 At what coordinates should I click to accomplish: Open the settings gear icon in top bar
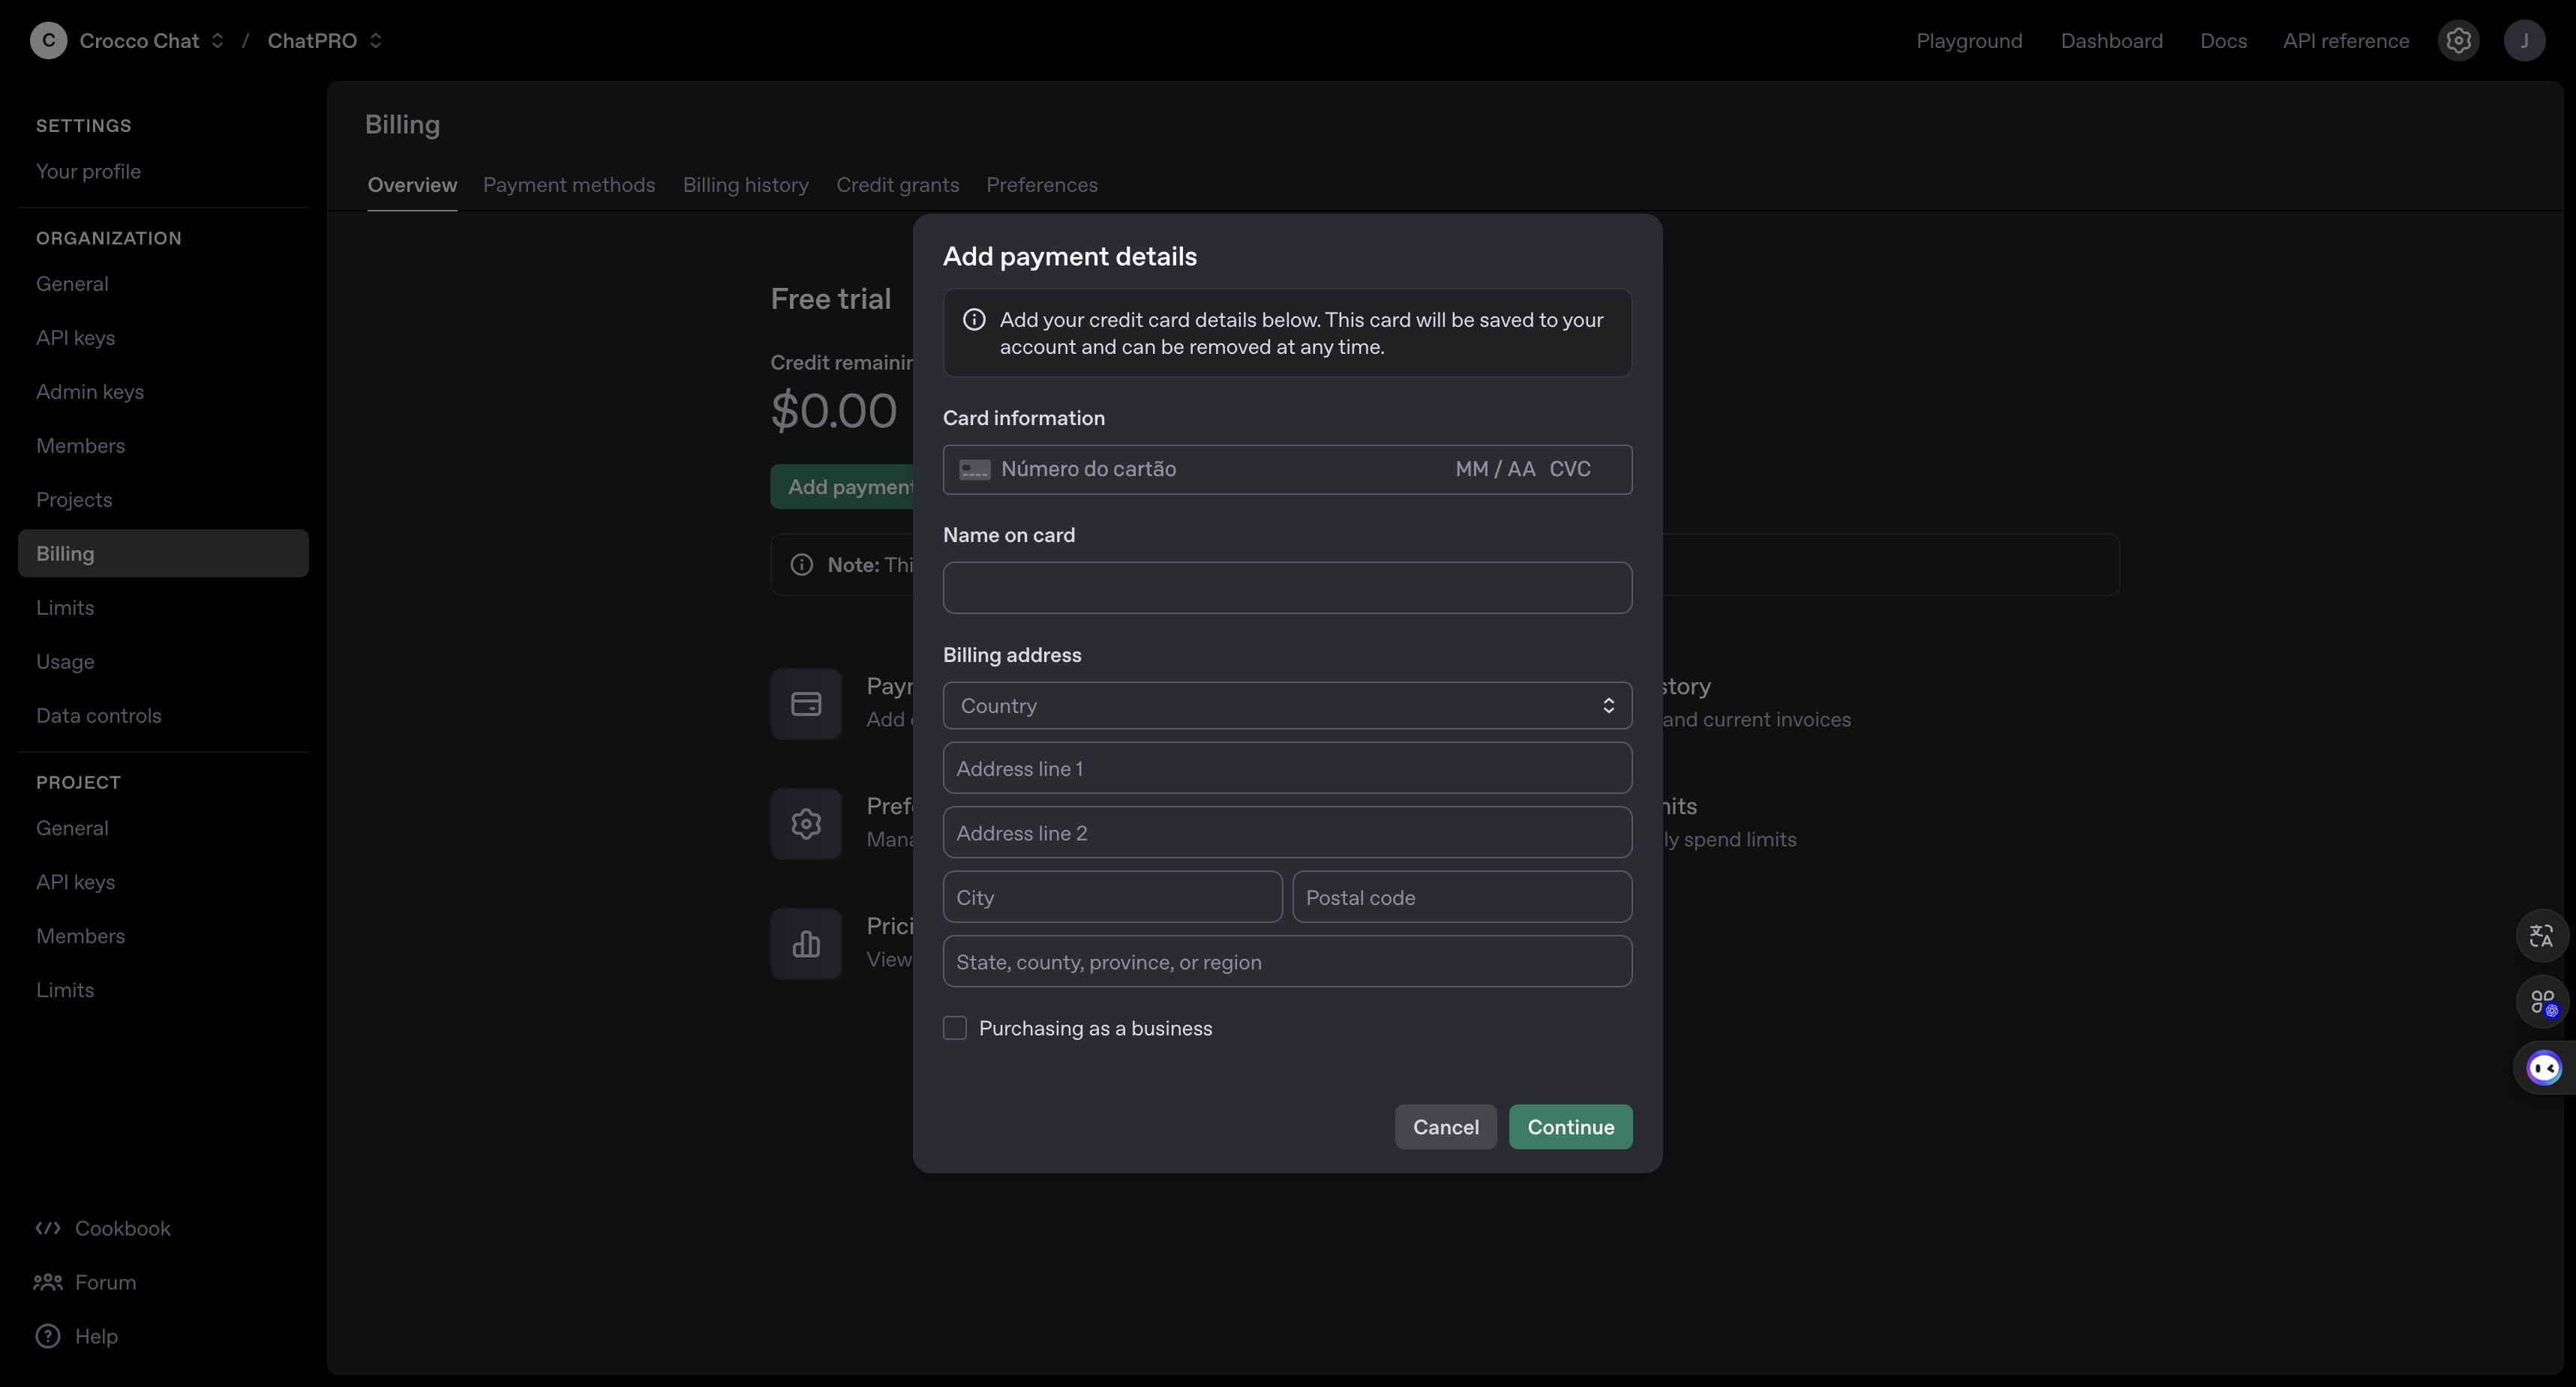click(x=2458, y=41)
